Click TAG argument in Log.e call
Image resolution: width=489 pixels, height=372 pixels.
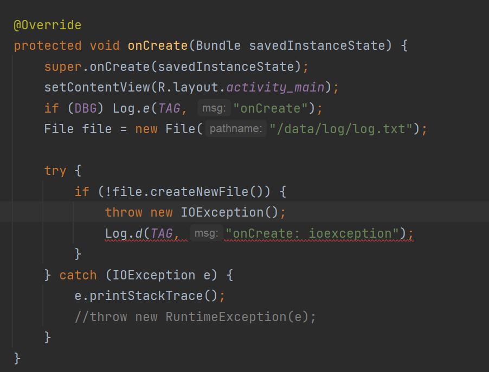169,108
